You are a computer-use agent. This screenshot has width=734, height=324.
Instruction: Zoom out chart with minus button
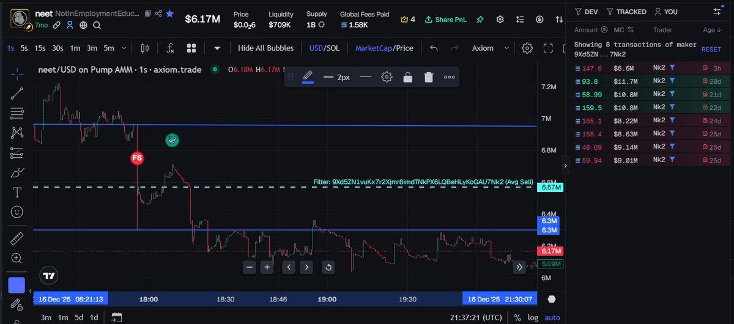tap(249, 267)
